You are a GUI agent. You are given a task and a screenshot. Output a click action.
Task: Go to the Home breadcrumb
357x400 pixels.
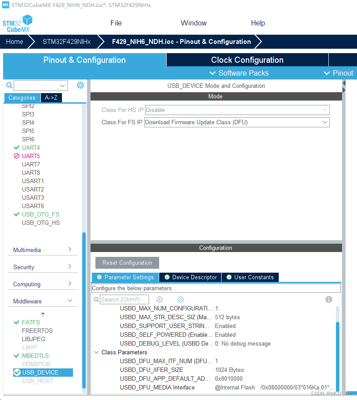click(x=15, y=42)
